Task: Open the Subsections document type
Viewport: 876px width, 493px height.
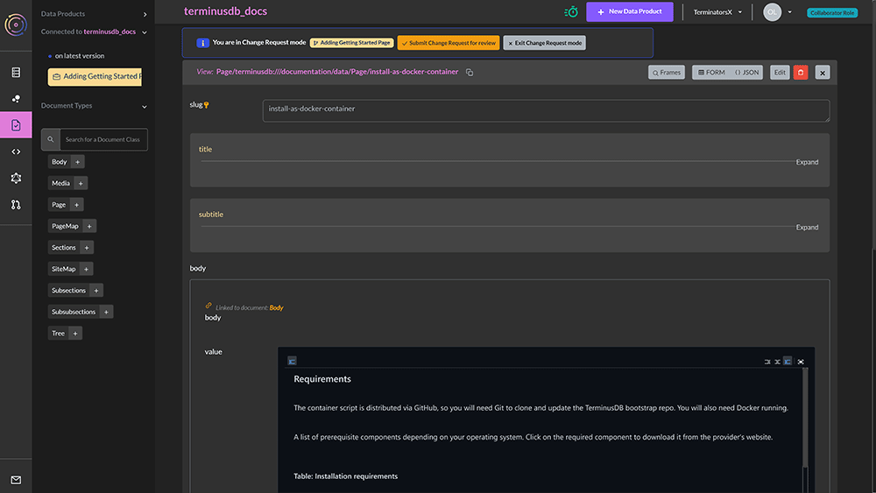Action: tap(68, 291)
